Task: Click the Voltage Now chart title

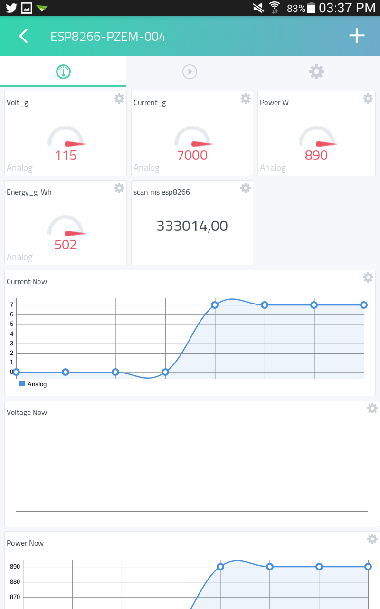Action: tap(27, 413)
